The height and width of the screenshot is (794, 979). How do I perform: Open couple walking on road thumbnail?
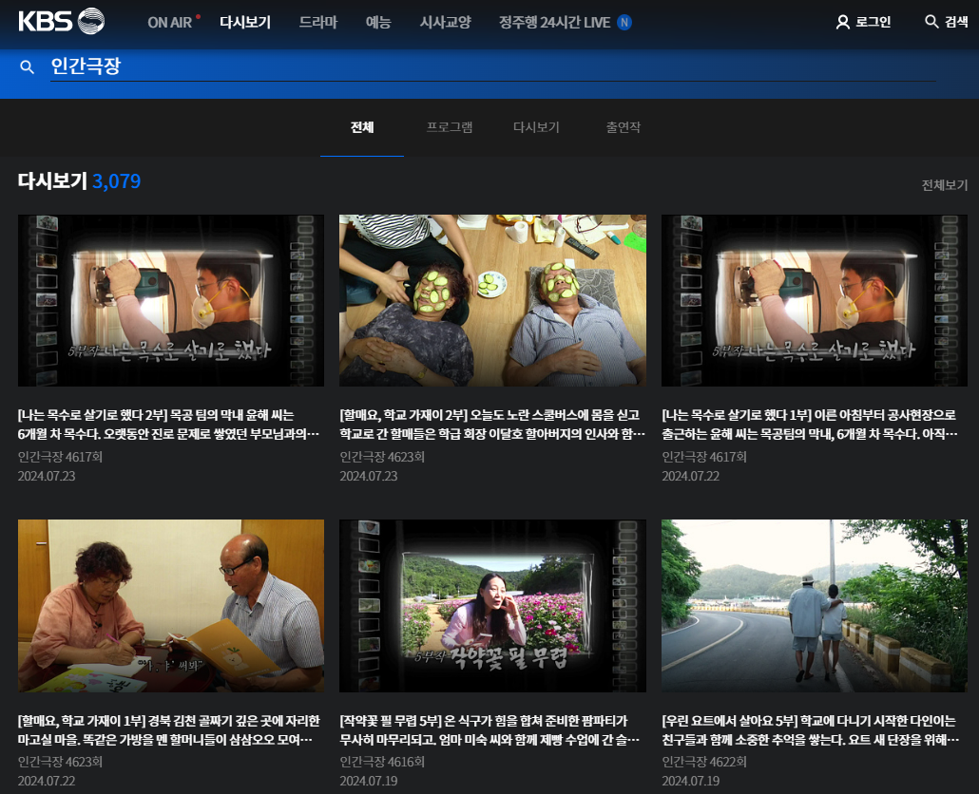[x=815, y=606]
